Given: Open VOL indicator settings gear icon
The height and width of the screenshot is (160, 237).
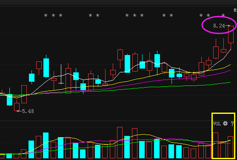Looking at the screenshot, I should [x=225, y=124].
